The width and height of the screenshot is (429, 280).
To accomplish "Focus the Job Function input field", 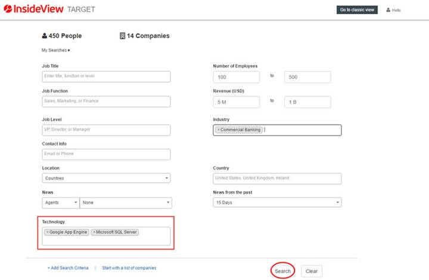I will tap(106, 101).
